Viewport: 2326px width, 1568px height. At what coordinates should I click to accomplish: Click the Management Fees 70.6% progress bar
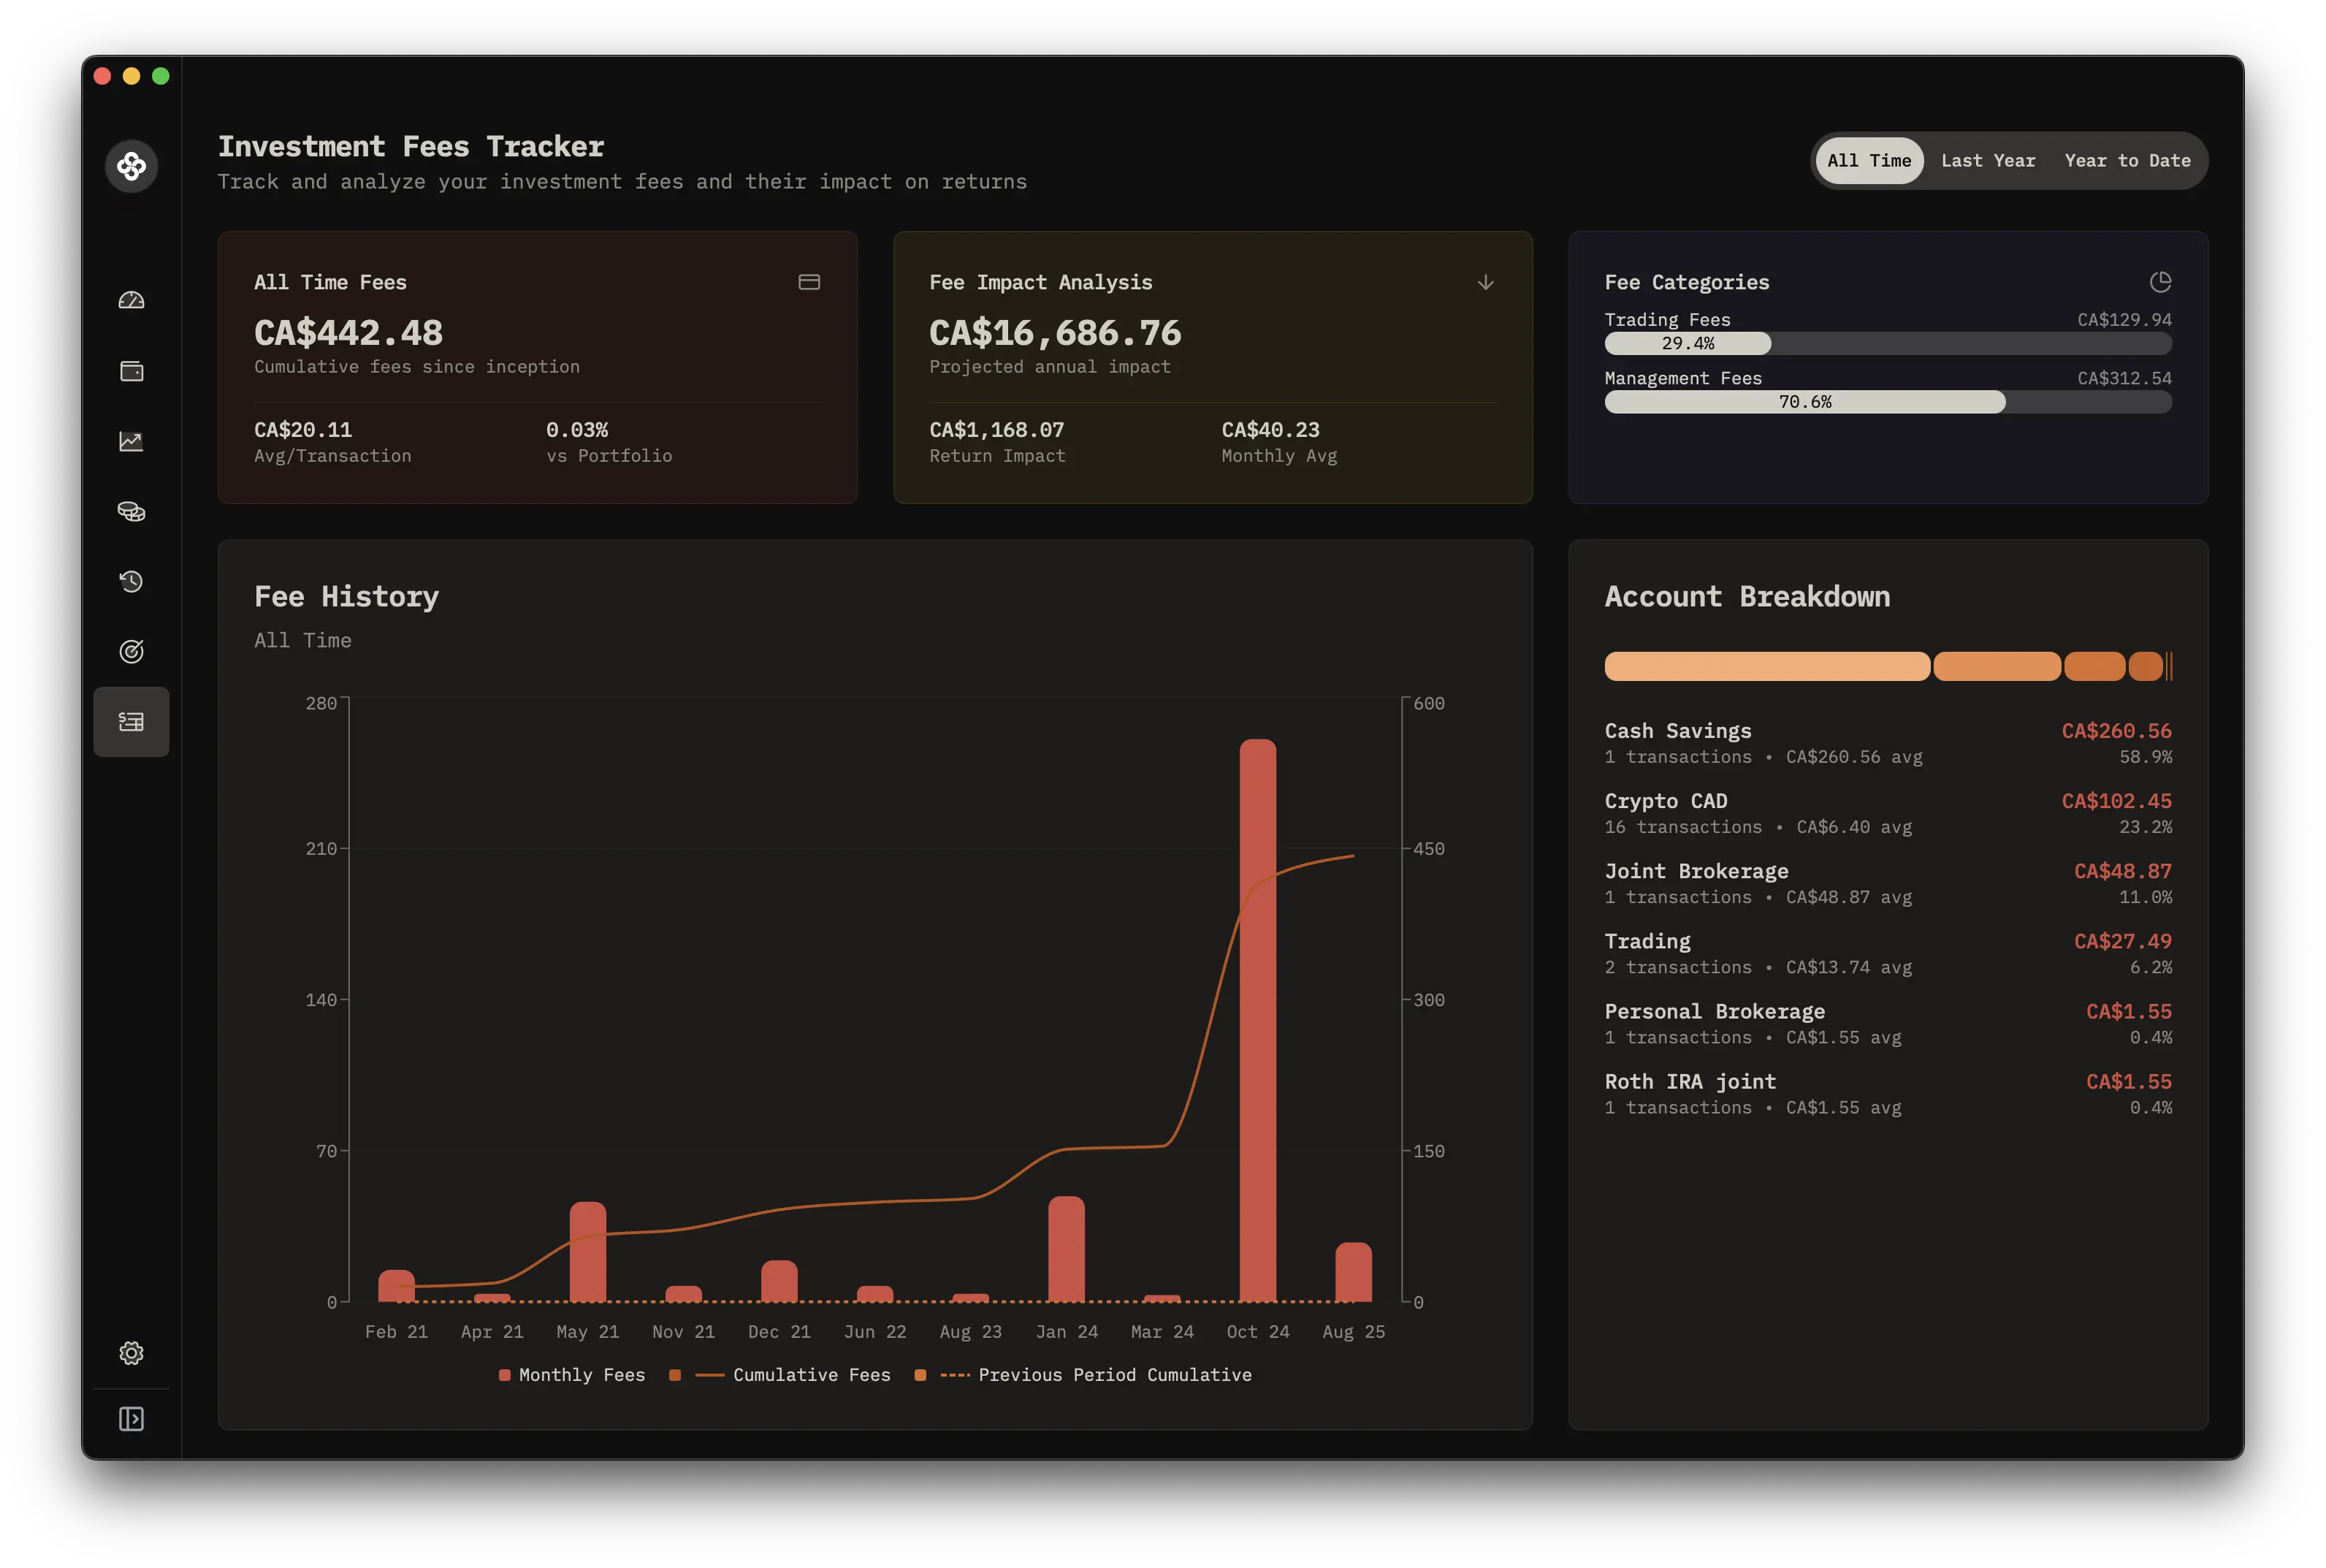(1804, 402)
